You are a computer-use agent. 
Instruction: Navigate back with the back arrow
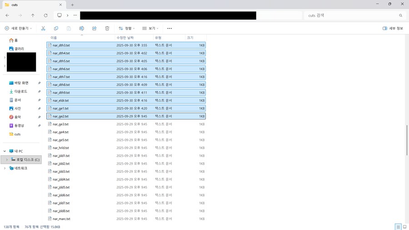[x=7, y=15]
